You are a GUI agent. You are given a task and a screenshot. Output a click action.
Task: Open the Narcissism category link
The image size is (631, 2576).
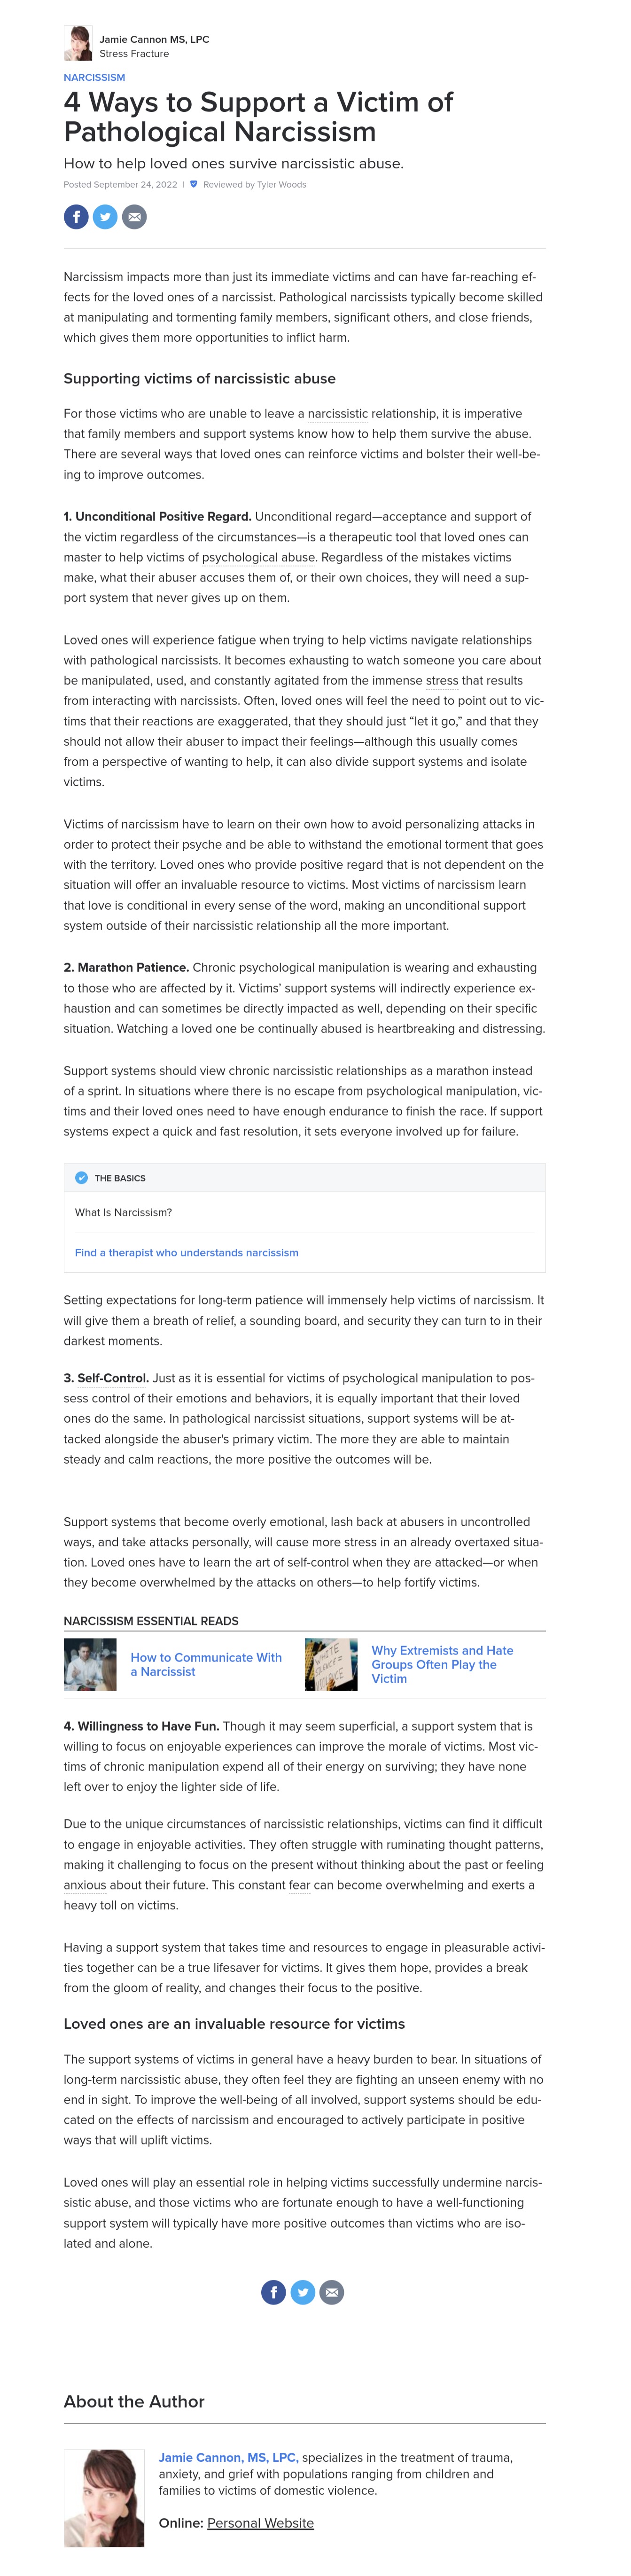(94, 77)
